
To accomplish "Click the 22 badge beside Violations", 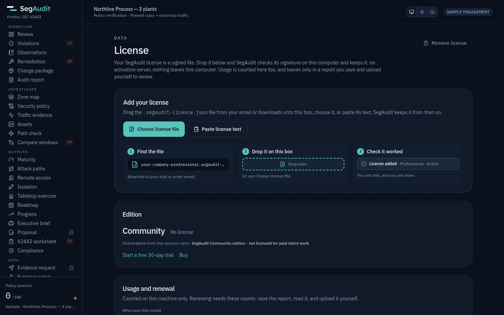I will click(x=69, y=43).
